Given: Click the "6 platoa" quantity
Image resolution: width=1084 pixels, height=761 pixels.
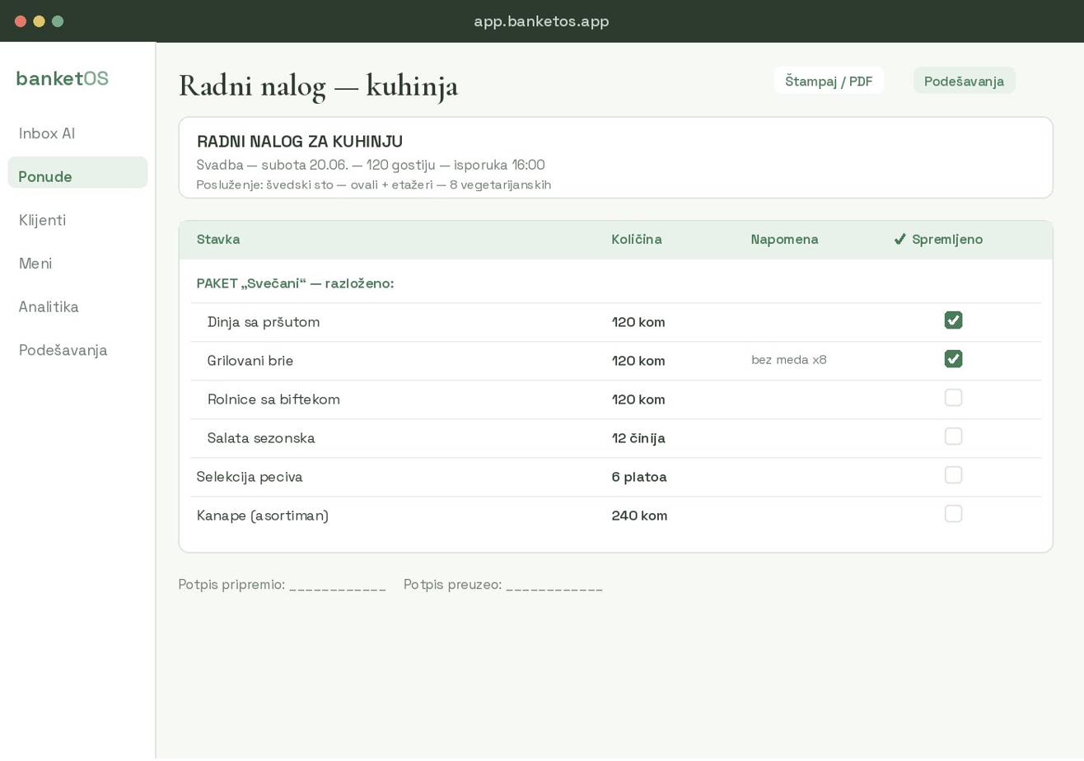Looking at the screenshot, I should pos(639,477).
